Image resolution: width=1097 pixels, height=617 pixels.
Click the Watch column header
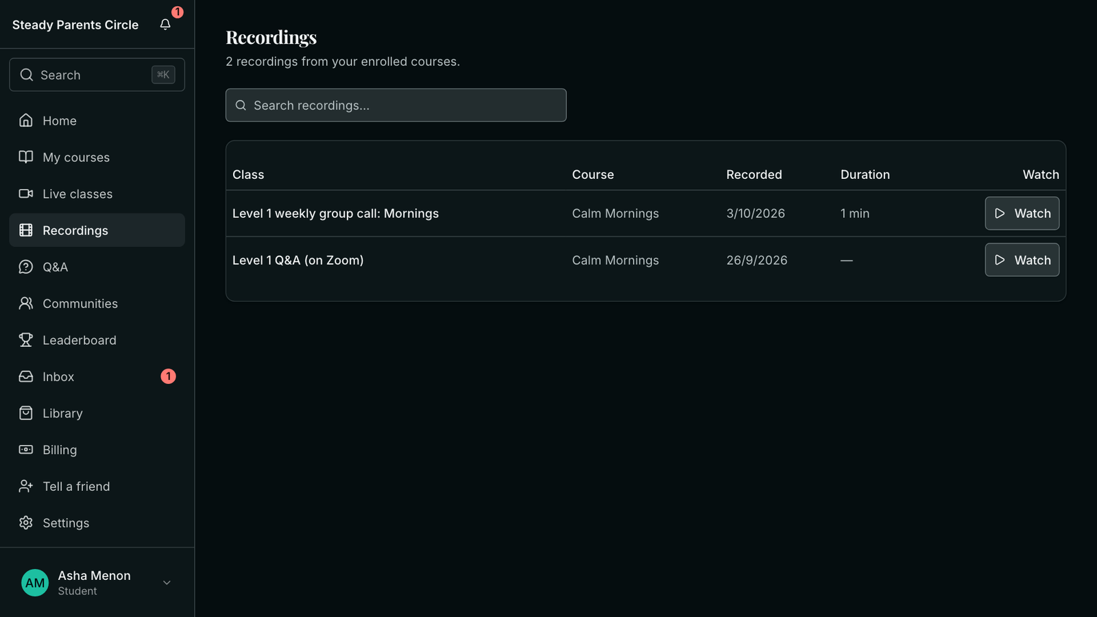point(1041,175)
